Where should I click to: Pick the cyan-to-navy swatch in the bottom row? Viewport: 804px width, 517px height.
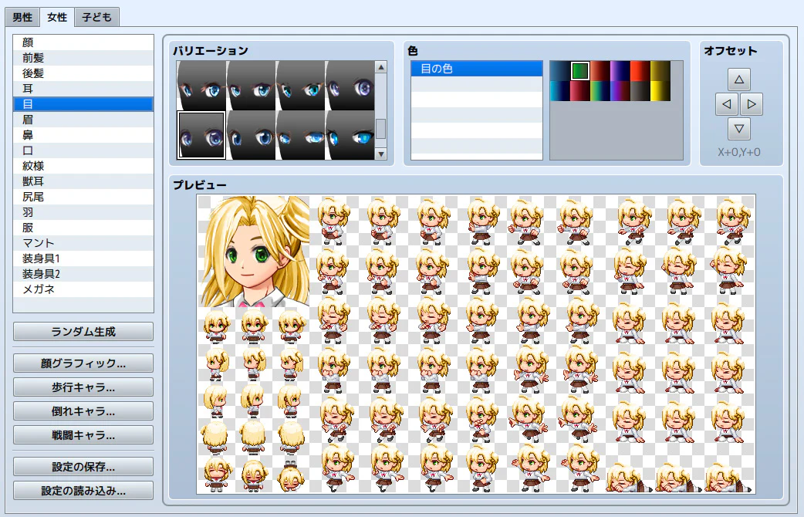560,91
